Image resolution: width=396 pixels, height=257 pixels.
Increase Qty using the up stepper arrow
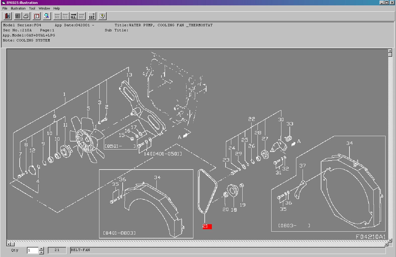tap(41, 249)
